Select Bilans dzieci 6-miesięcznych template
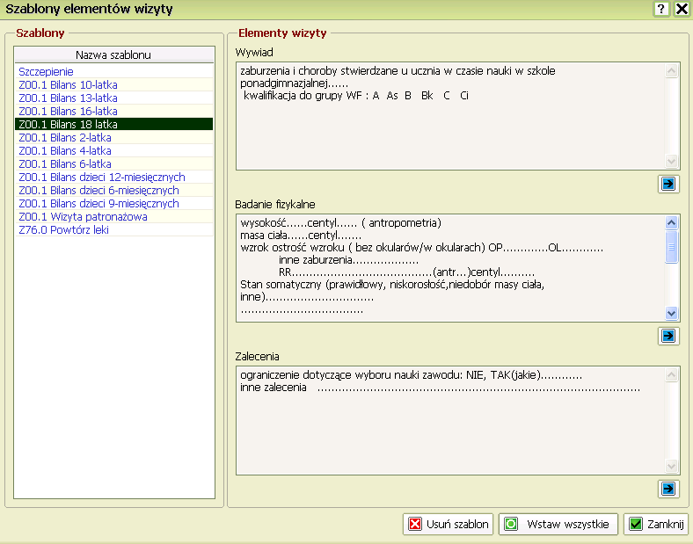This screenshot has height=544, width=693. coord(114,191)
